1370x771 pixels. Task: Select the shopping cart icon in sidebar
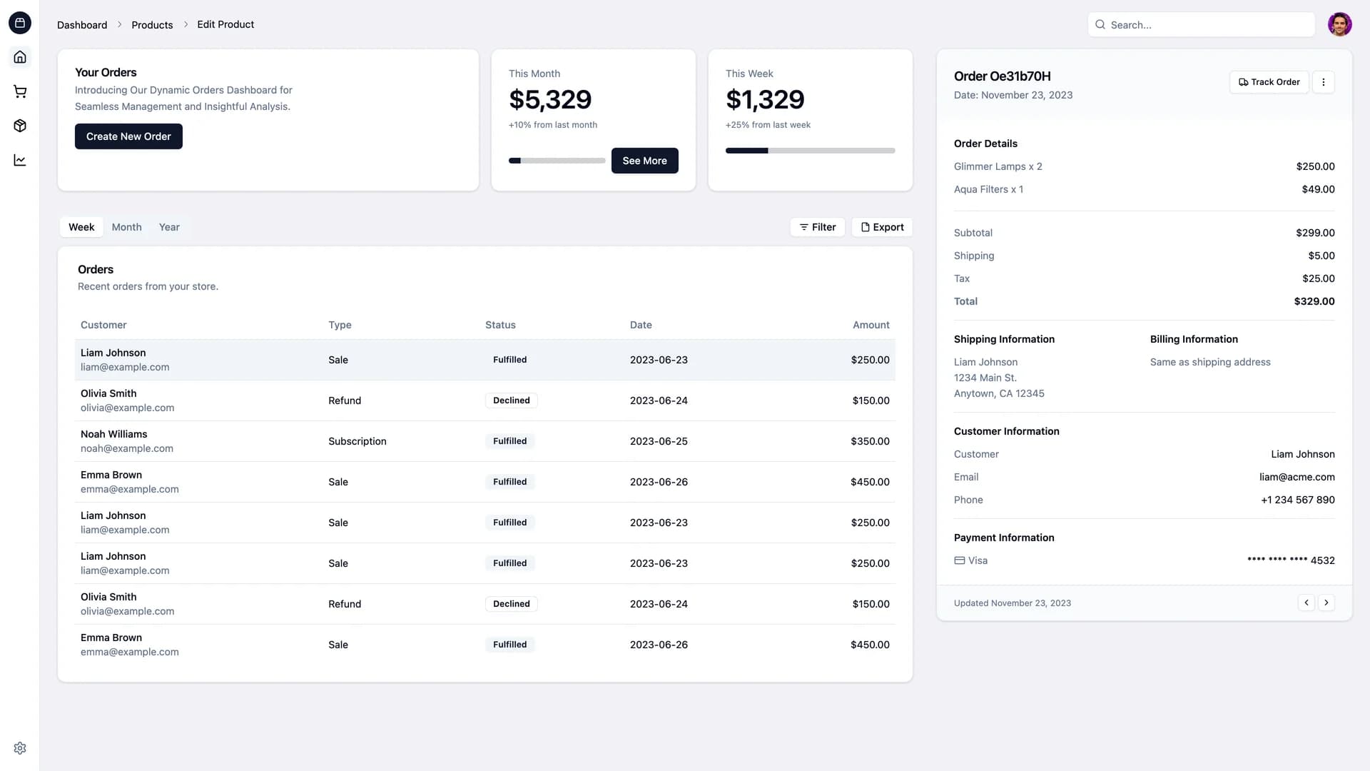tap(20, 91)
